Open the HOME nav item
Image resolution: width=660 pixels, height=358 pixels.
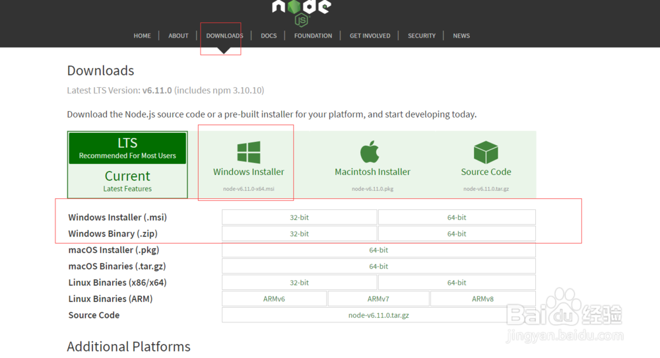pos(143,36)
